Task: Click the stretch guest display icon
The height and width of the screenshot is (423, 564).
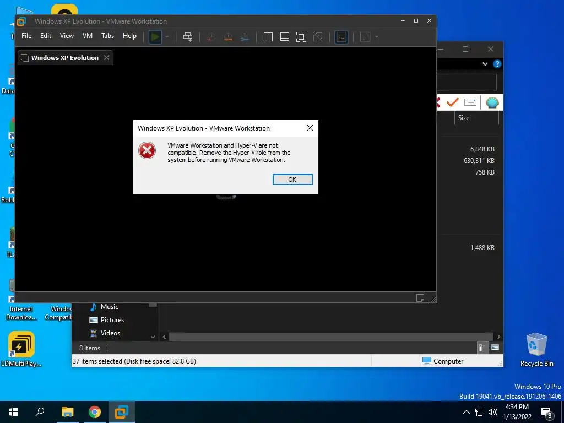Action: 365,37
